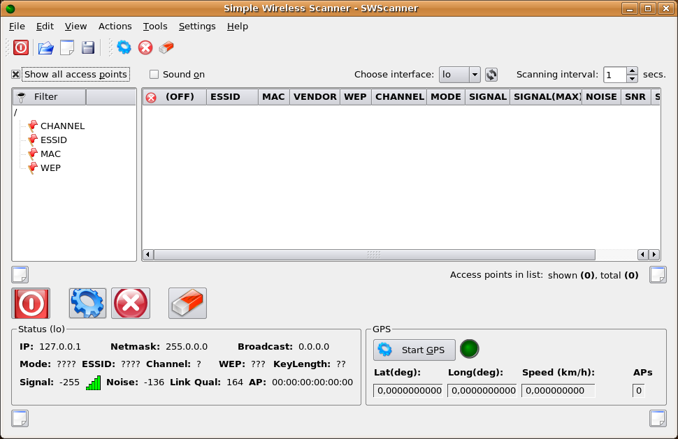Open the Actions menu

[x=115, y=27]
